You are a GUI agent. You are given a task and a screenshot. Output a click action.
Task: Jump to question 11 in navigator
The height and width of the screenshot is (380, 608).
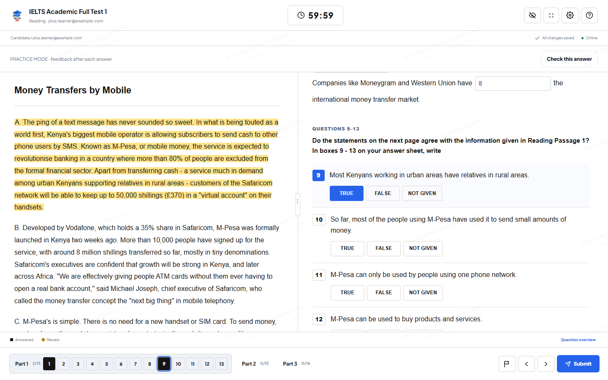click(193, 364)
